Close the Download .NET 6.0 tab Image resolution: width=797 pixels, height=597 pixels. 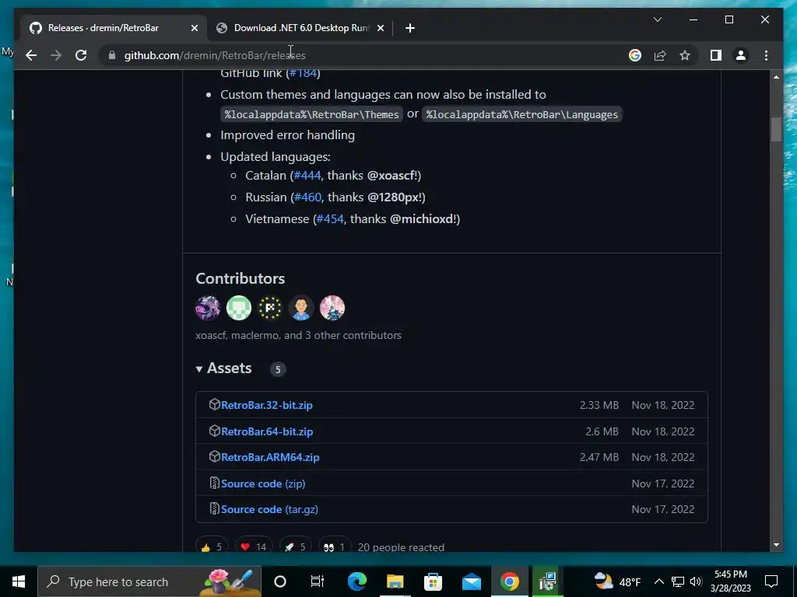(380, 28)
